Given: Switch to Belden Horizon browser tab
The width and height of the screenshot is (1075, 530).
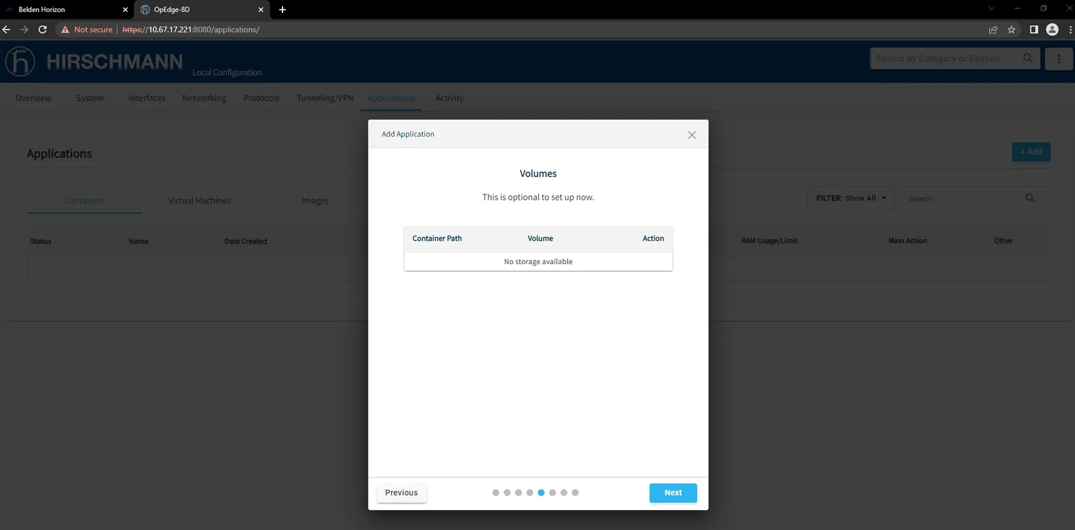Looking at the screenshot, I should [66, 10].
